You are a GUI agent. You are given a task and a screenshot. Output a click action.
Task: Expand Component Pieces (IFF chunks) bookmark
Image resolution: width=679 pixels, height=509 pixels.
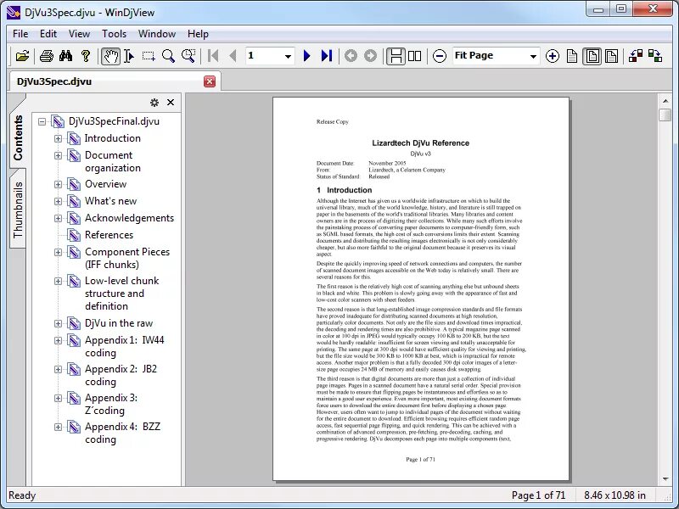pyautogui.click(x=58, y=252)
